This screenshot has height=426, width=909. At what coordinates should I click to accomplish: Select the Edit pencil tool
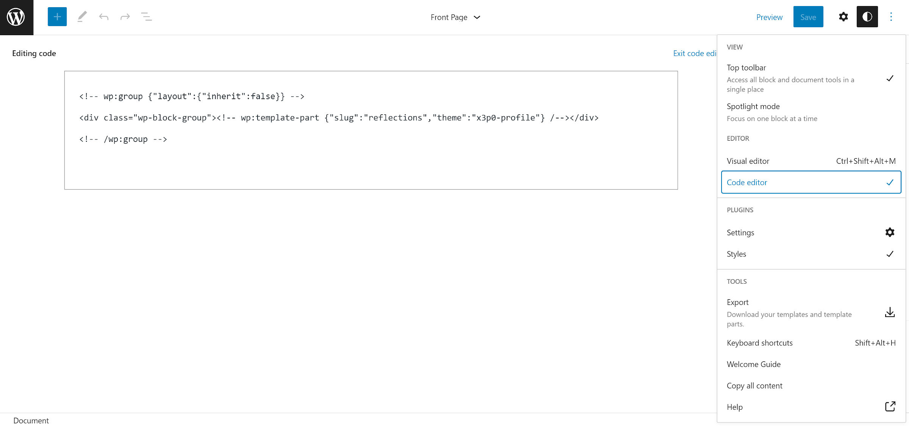click(x=82, y=17)
